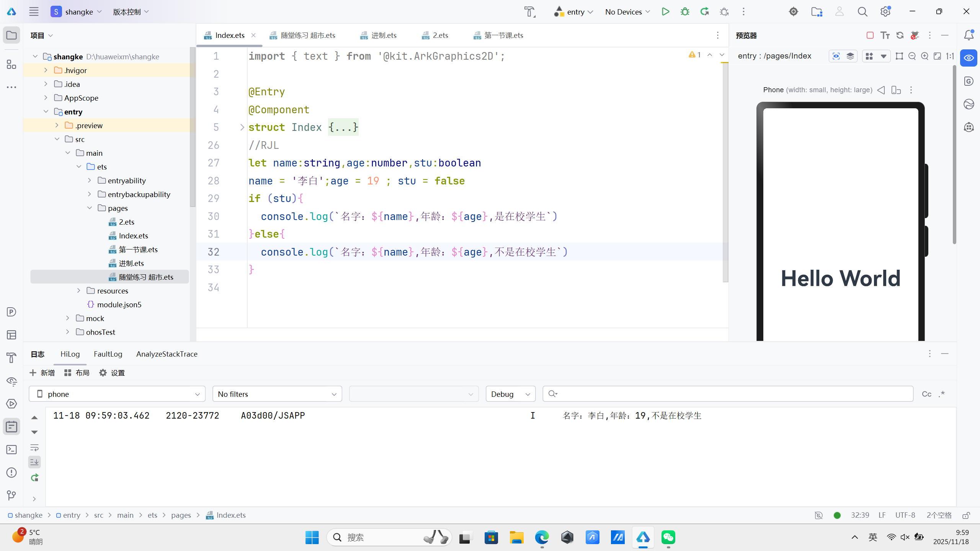
Task: Click the green Run entry button
Action: 665,11
